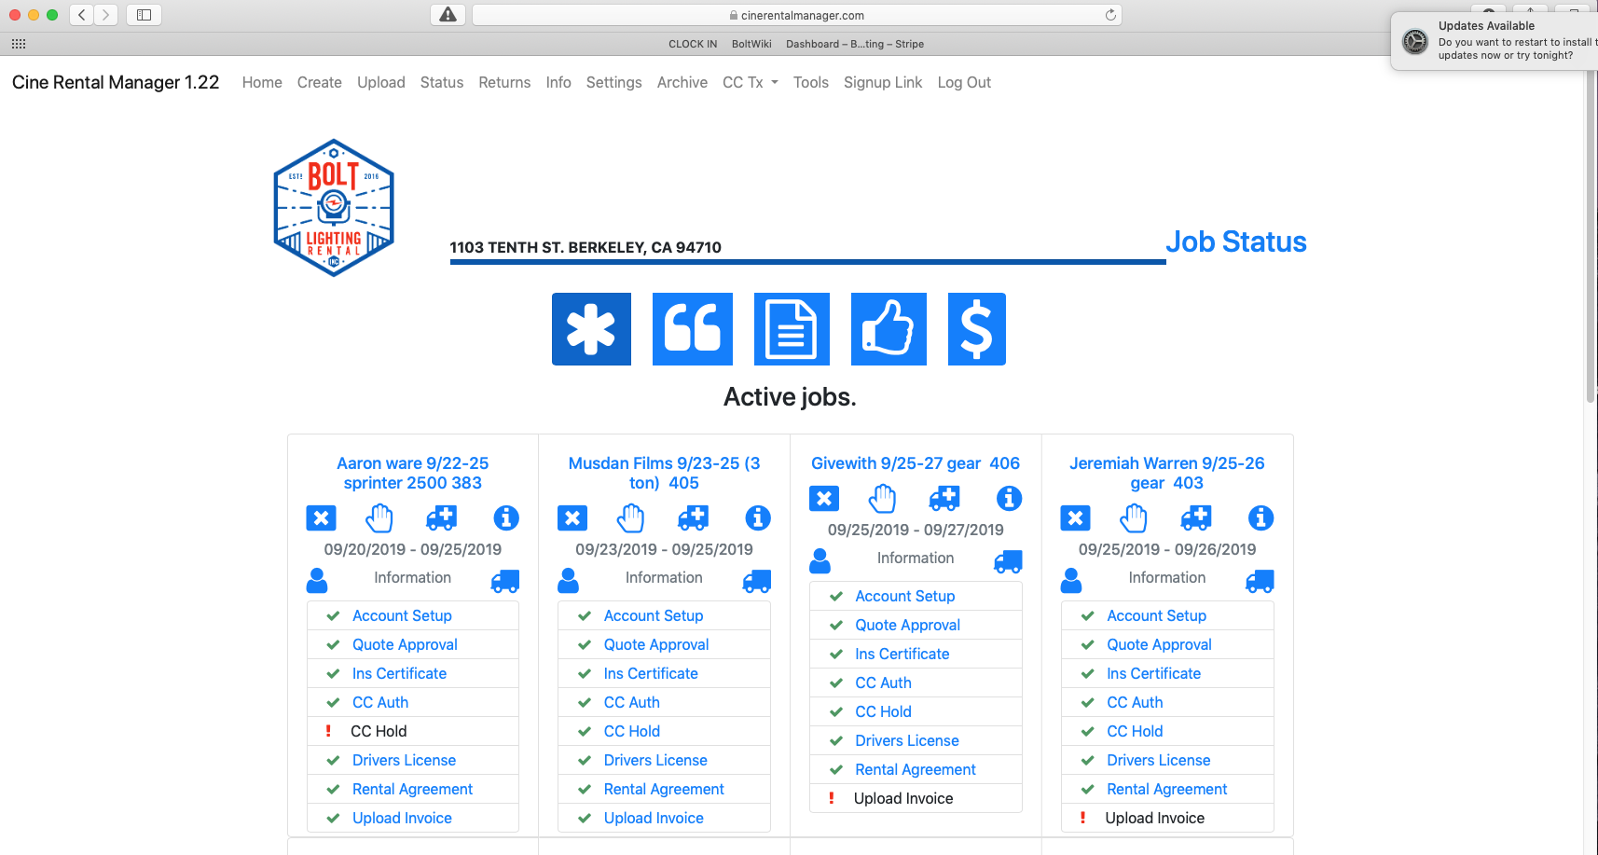Select the document filter icon
Screen dimensions: 1598x855
792,329
